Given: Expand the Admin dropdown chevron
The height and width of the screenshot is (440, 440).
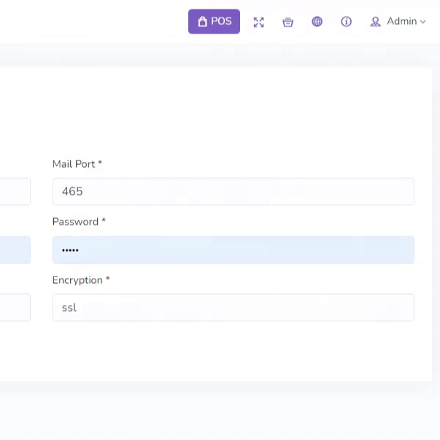Looking at the screenshot, I should tap(423, 22).
